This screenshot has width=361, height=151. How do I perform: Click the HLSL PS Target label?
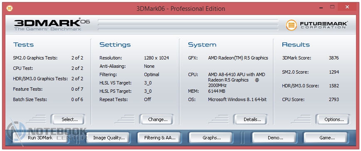tap(115, 91)
